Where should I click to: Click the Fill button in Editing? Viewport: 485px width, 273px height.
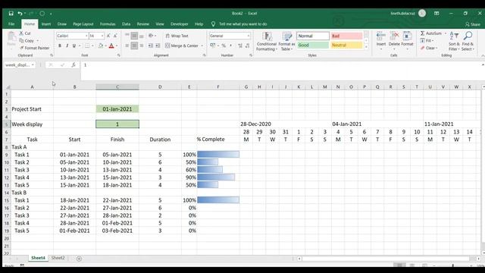(x=427, y=40)
